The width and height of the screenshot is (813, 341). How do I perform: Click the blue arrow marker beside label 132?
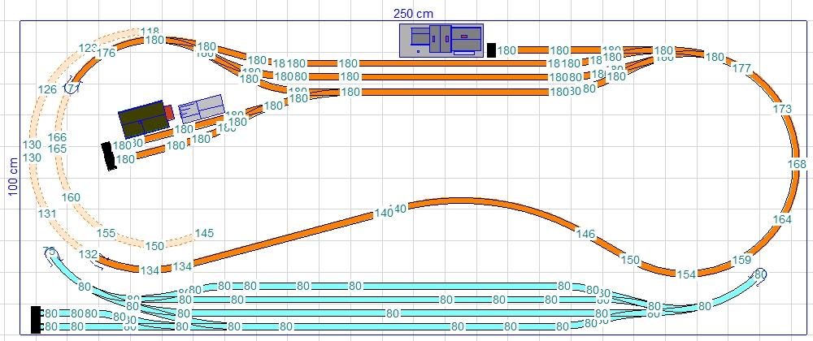[x=97, y=261]
